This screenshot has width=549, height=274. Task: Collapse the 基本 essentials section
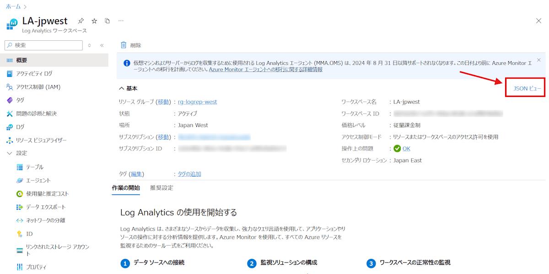(x=128, y=88)
